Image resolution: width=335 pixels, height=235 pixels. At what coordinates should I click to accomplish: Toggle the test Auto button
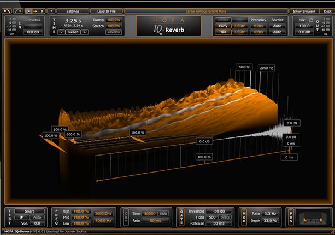coord(37,217)
